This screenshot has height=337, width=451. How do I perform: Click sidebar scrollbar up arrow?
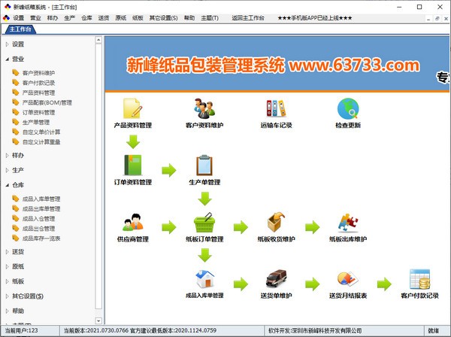tap(98, 40)
